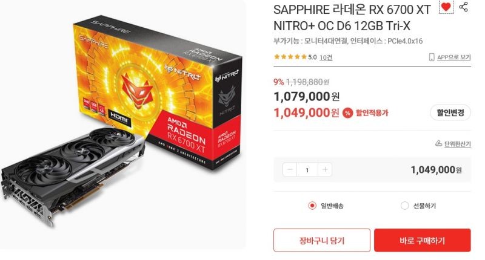The height and width of the screenshot is (260, 485).
Task: Click the five-star rating icons
Action: pos(290,57)
